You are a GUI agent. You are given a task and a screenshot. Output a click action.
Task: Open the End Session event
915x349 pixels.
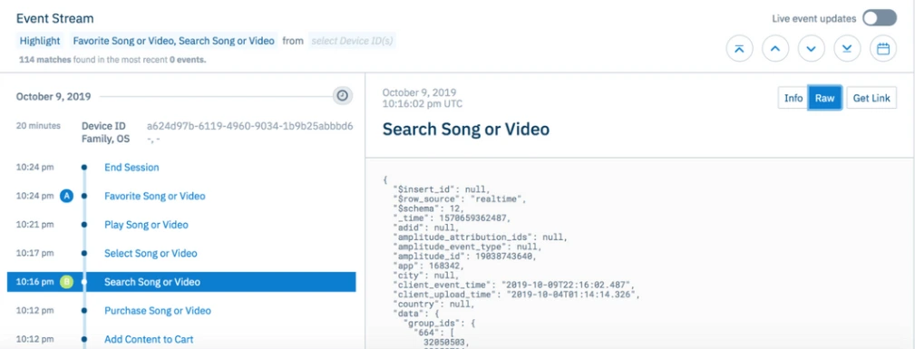click(131, 168)
